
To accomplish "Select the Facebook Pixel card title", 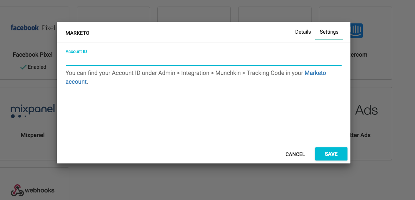I will click(33, 54).
